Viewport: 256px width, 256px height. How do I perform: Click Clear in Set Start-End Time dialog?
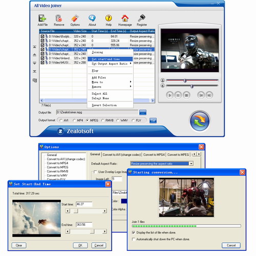(19, 245)
